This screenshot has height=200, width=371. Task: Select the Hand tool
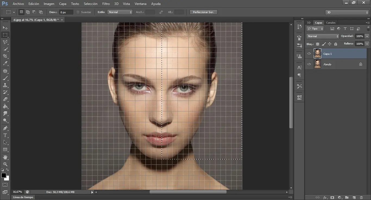(x=5, y=157)
